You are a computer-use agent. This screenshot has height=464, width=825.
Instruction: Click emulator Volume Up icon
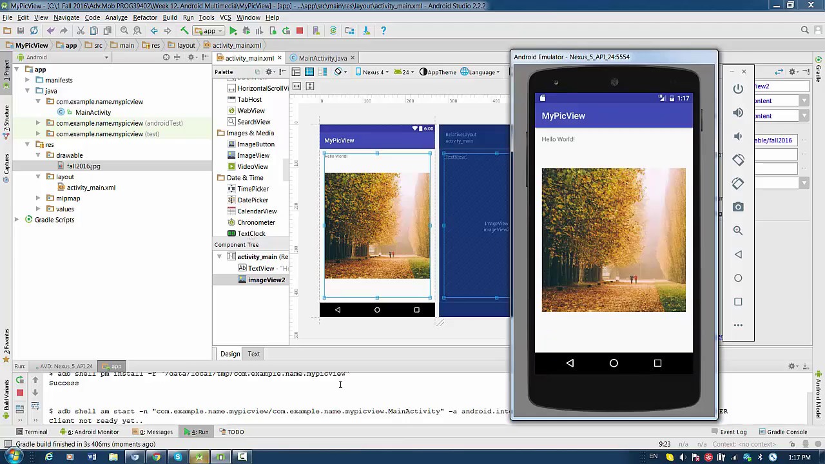coord(738,113)
